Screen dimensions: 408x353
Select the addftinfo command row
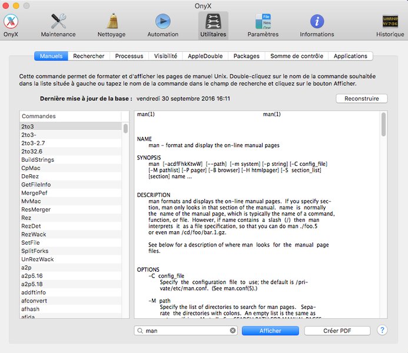(71, 292)
